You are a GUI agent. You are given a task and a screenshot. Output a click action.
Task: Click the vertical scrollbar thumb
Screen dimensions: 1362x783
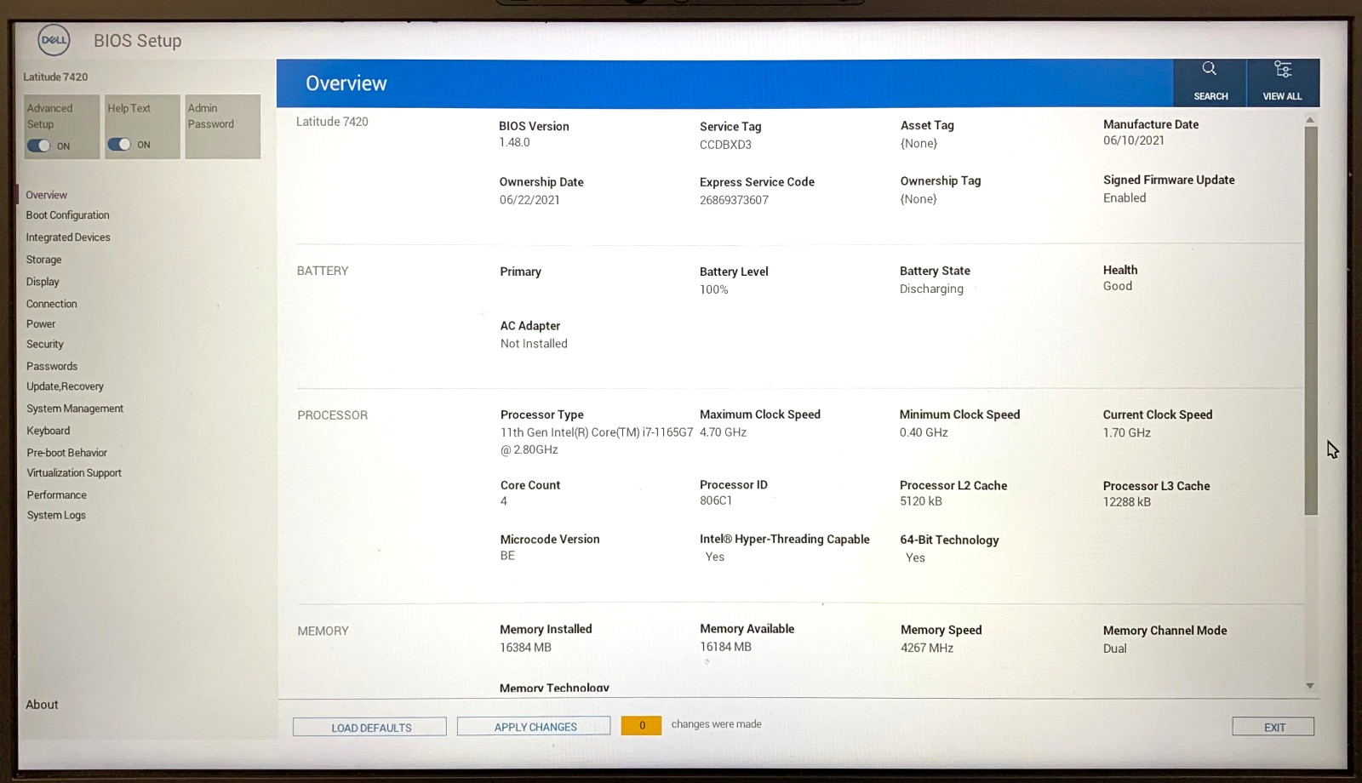[1311, 321]
